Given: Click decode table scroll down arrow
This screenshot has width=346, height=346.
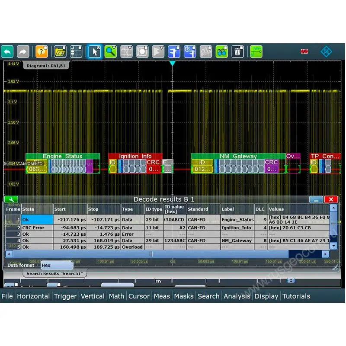Looking at the screenshot, I should (x=333, y=246).
